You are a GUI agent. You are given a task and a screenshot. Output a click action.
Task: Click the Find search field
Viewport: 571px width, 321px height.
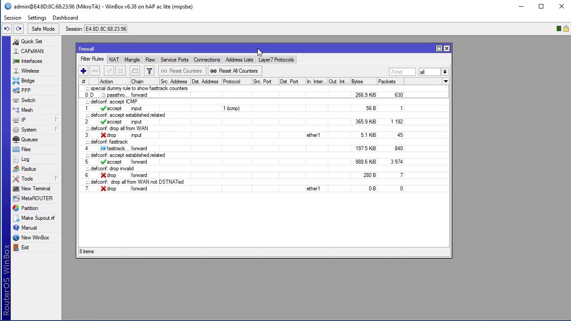[x=402, y=72]
